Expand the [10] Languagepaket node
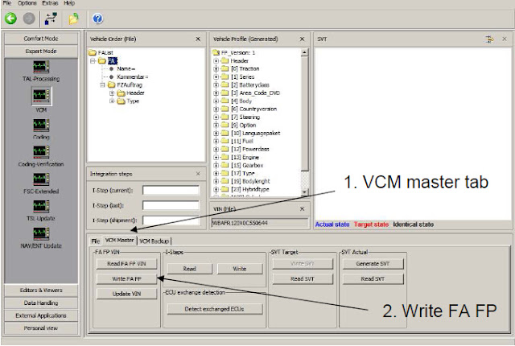 [216, 134]
